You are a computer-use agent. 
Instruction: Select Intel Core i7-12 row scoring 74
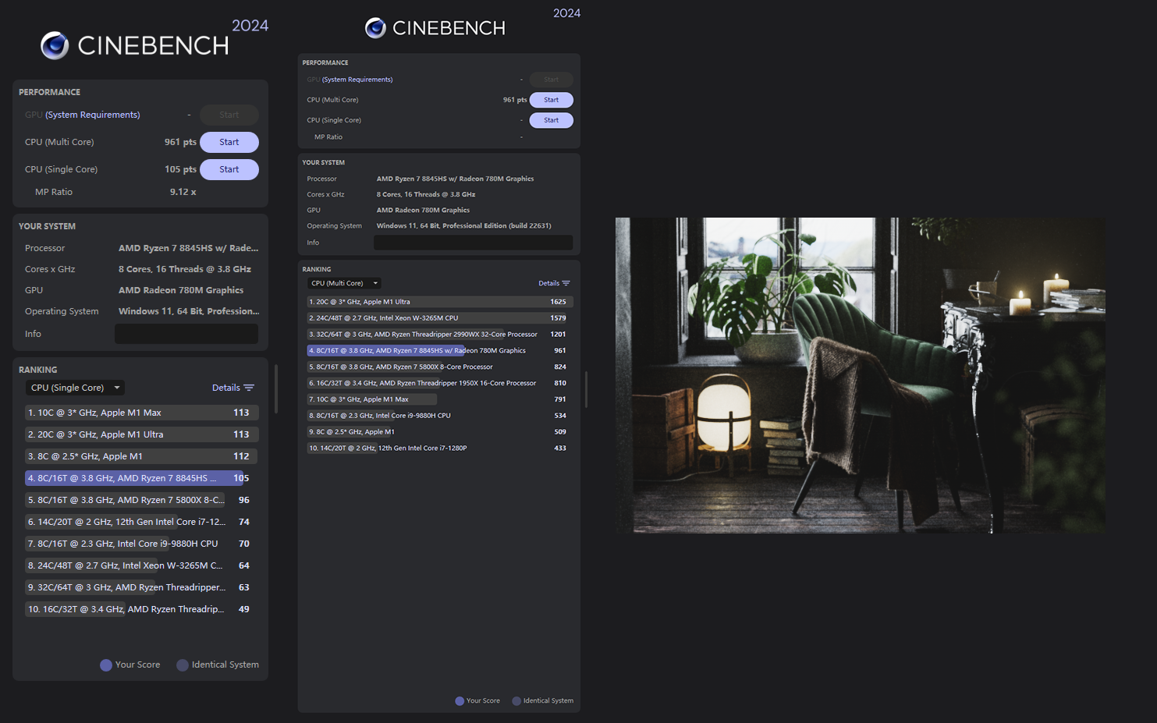(x=141, y=522)
